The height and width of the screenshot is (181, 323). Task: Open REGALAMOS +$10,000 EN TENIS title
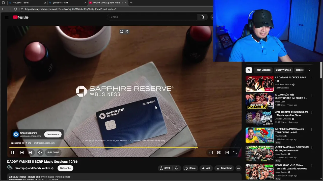291,167
